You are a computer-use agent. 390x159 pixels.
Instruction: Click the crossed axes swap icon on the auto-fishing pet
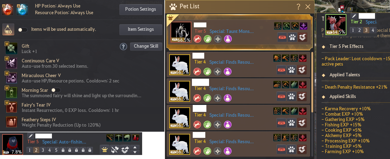pyautogui.click(x=115, y=150)
